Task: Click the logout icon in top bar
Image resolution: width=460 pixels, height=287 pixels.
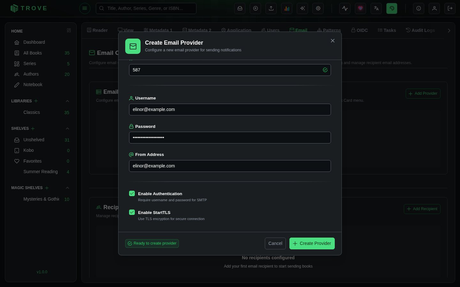Action: click(450, 8)
